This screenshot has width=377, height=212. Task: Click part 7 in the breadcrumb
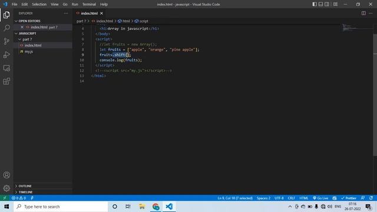[x=81, y=21]
